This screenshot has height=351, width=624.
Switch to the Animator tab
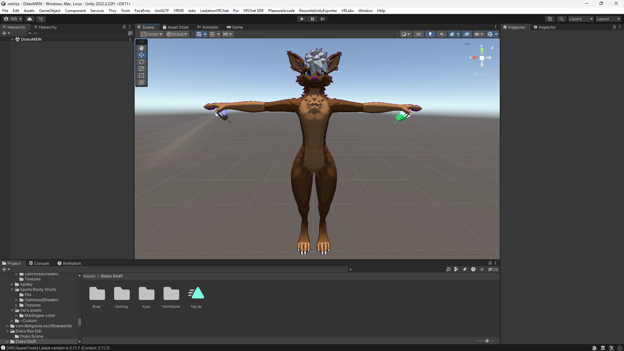208,27
